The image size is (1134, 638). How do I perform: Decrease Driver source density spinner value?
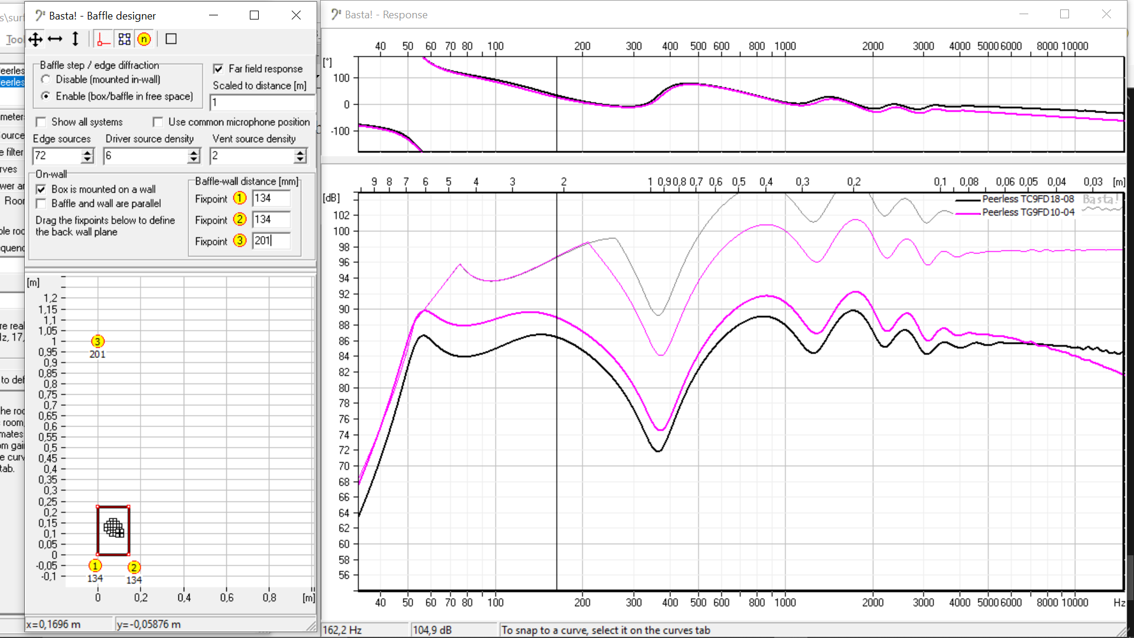point(194,159)
